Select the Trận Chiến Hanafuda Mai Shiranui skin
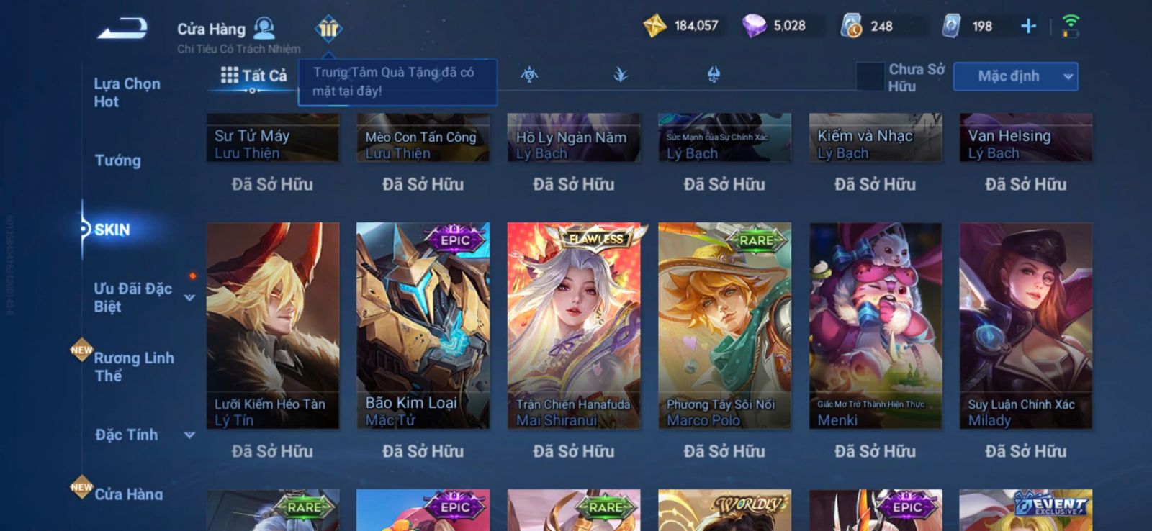 click(573, 326)
